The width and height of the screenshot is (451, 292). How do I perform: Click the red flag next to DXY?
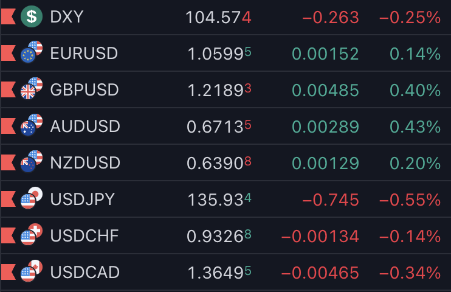tap(8, 16)
